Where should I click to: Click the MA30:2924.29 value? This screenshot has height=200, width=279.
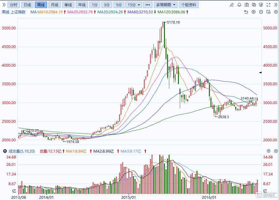point(110,12)
